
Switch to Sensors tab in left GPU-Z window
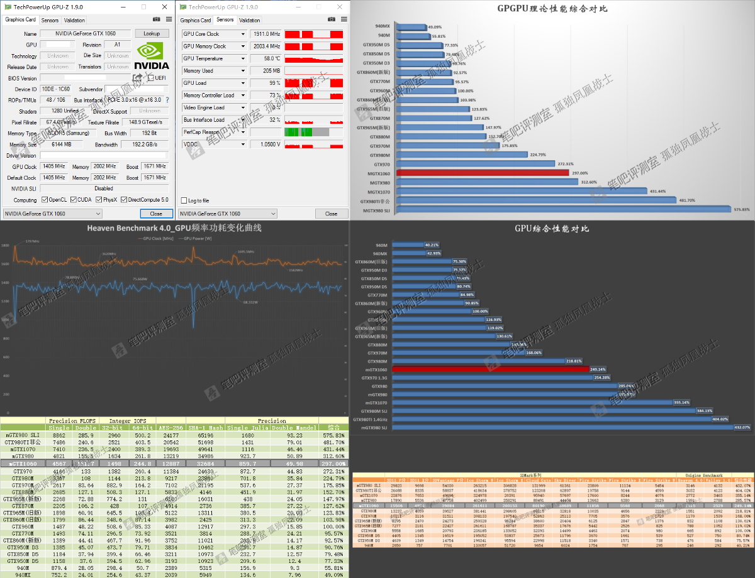50,20
